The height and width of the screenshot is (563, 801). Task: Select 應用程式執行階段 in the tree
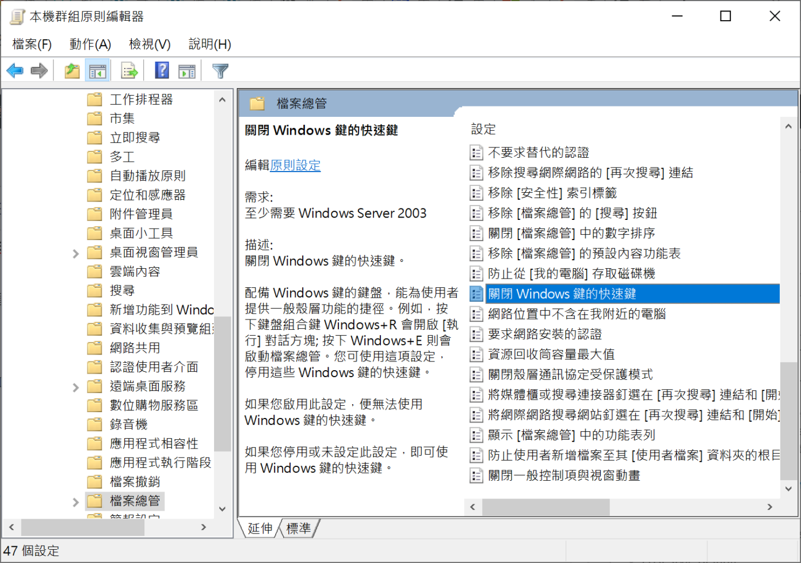(161, 463)
